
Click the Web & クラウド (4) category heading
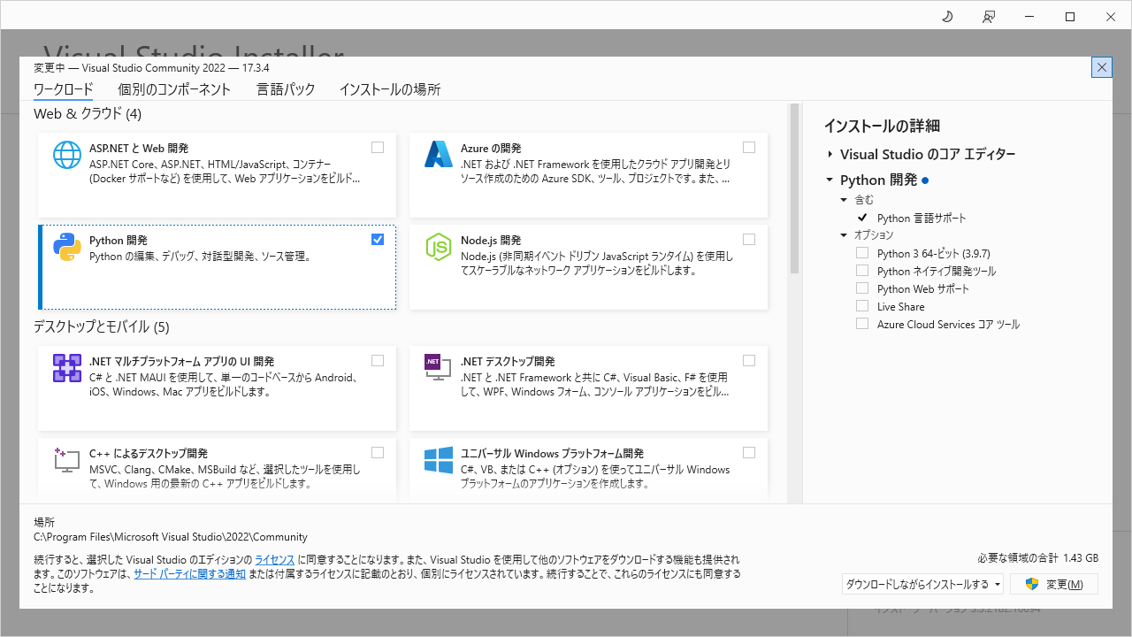88,113
